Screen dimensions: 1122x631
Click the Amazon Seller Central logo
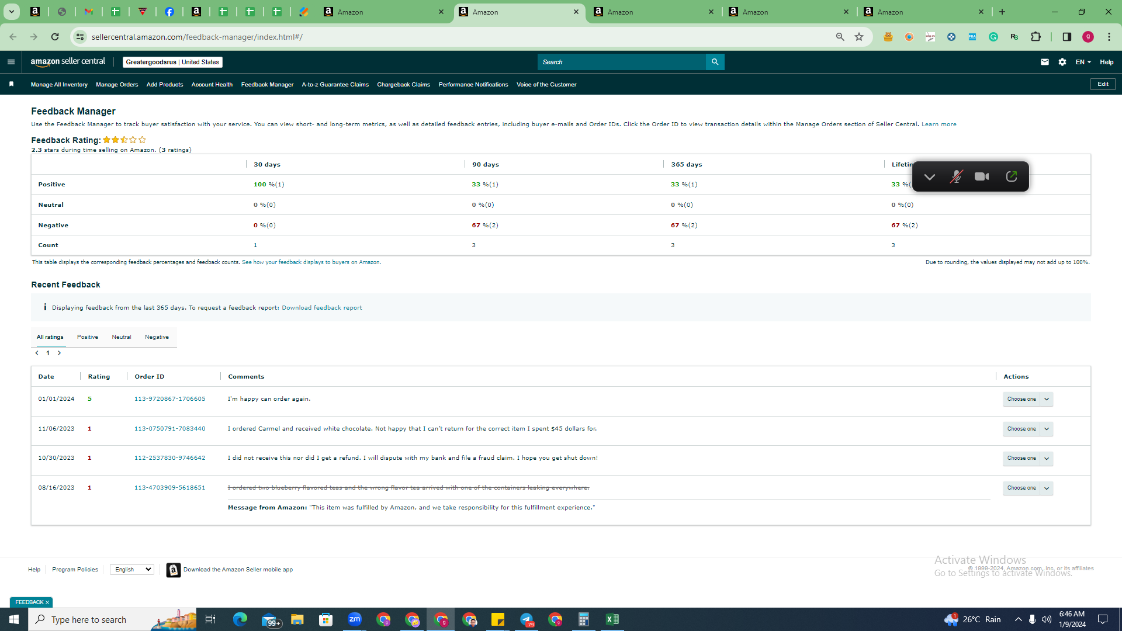[68, 62]
